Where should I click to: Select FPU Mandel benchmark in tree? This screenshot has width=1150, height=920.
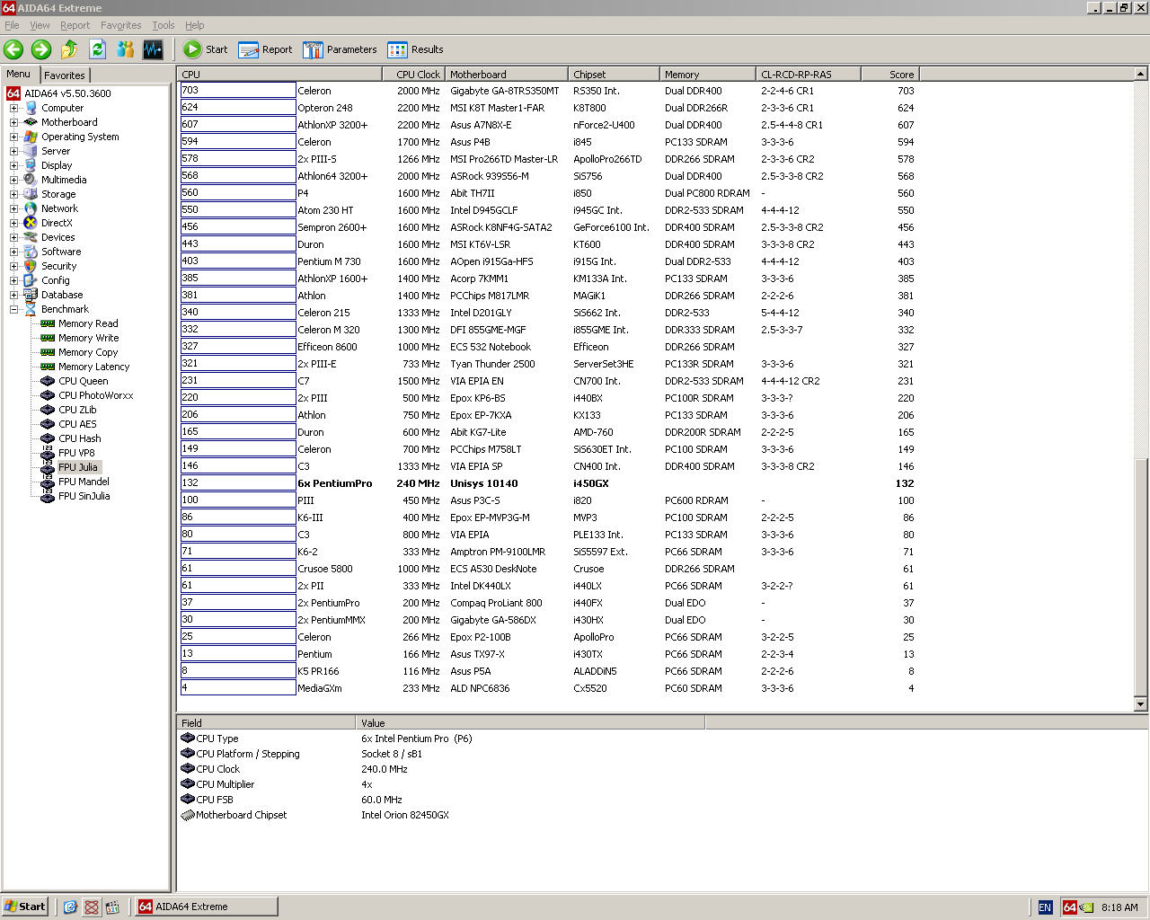tap(84, 482)
